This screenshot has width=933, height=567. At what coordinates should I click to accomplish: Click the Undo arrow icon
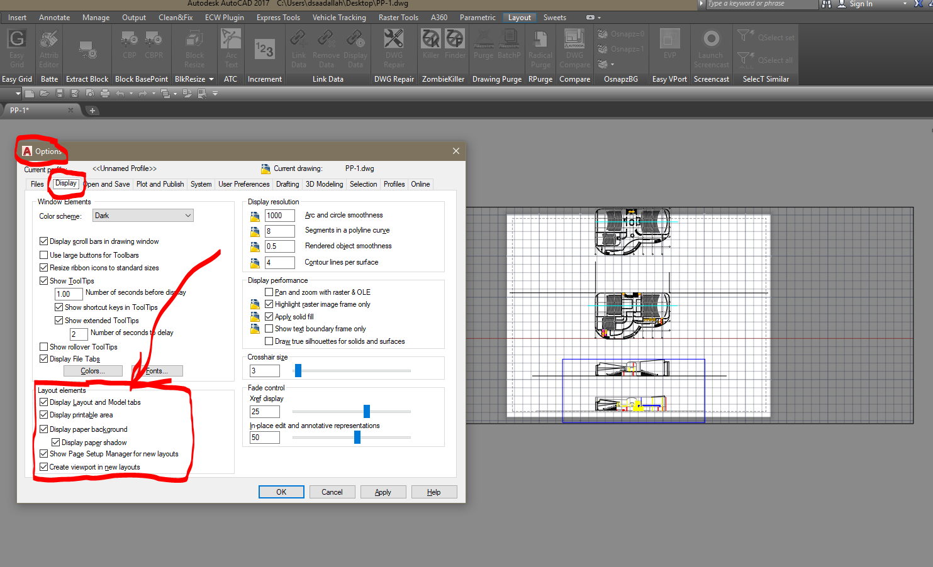[x=120, y=94]
